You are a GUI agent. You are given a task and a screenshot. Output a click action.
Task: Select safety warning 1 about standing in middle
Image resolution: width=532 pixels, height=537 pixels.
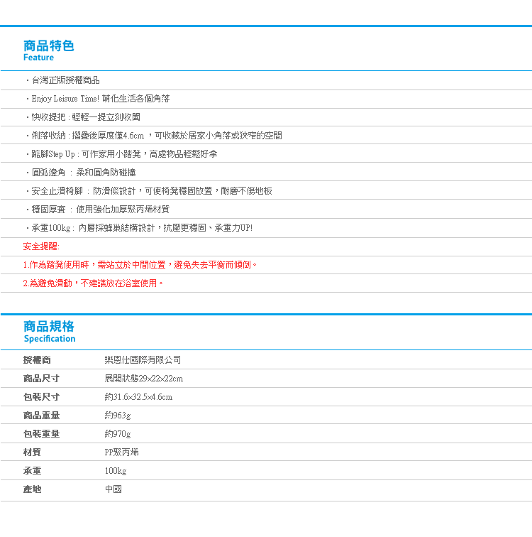140,265
